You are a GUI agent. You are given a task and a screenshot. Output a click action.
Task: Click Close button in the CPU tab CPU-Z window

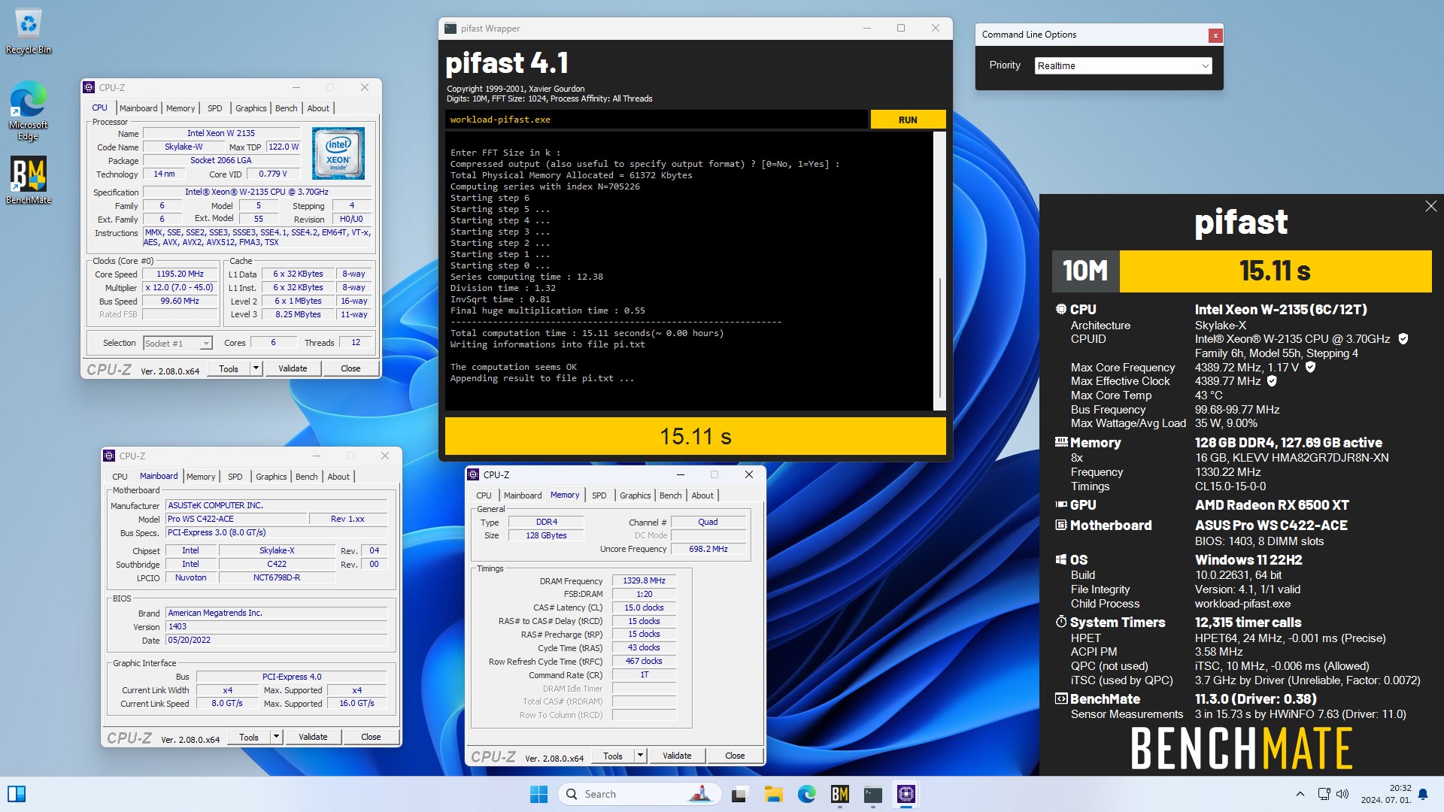coord(350,368)
